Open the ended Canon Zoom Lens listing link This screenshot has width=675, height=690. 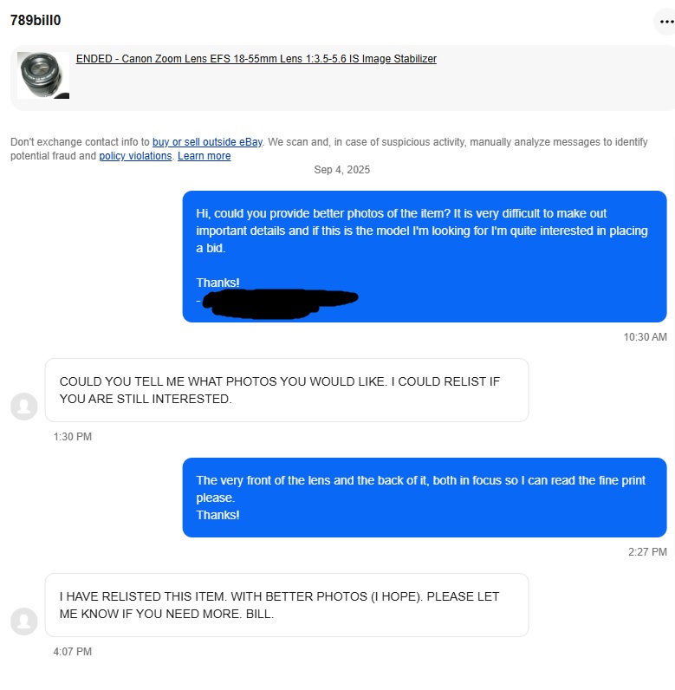coord(256,59)
